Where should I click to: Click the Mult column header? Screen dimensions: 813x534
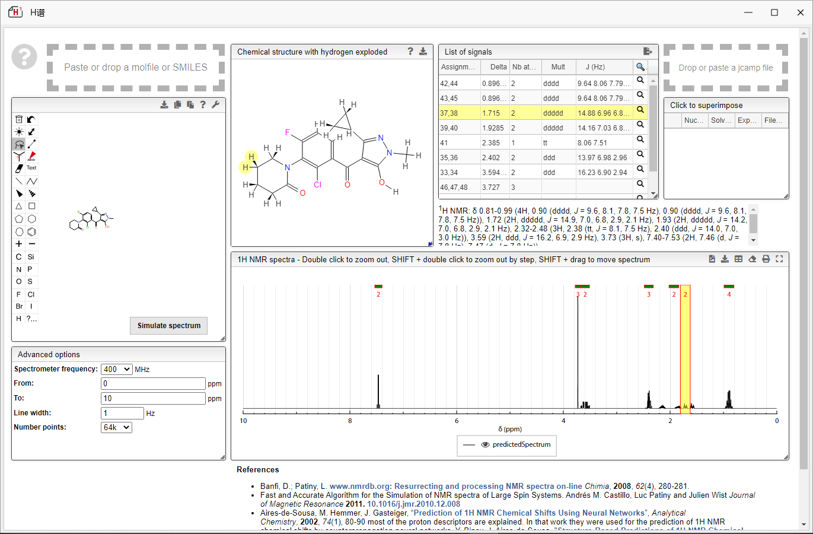coord(558,67)
